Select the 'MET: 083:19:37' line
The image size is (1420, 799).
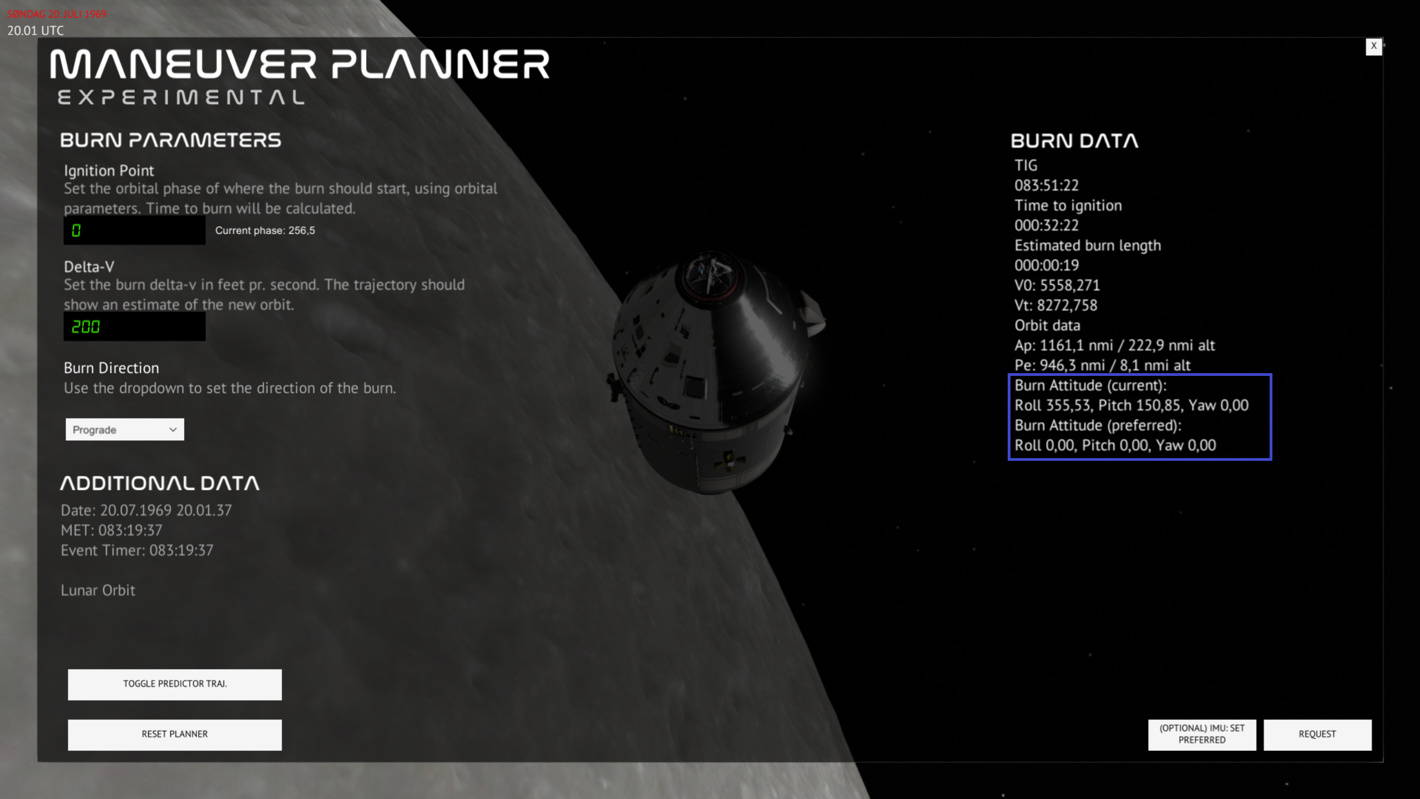tap(112, 530)
